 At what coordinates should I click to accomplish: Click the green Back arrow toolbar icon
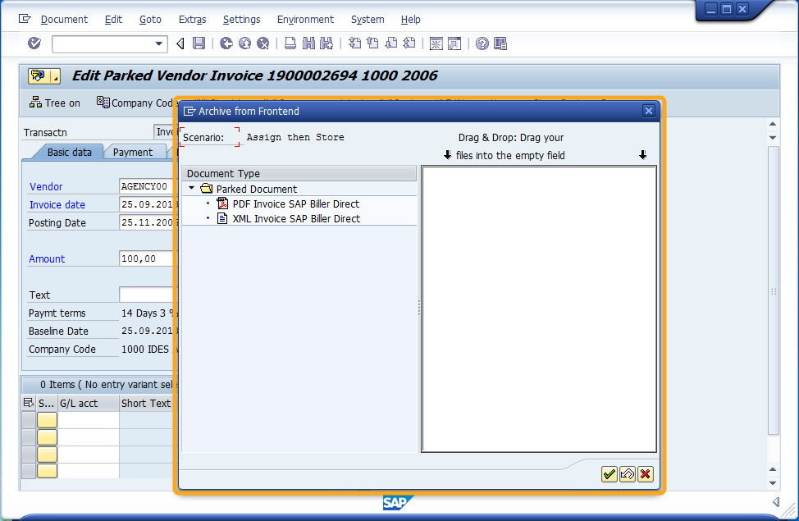click(226, 43)
